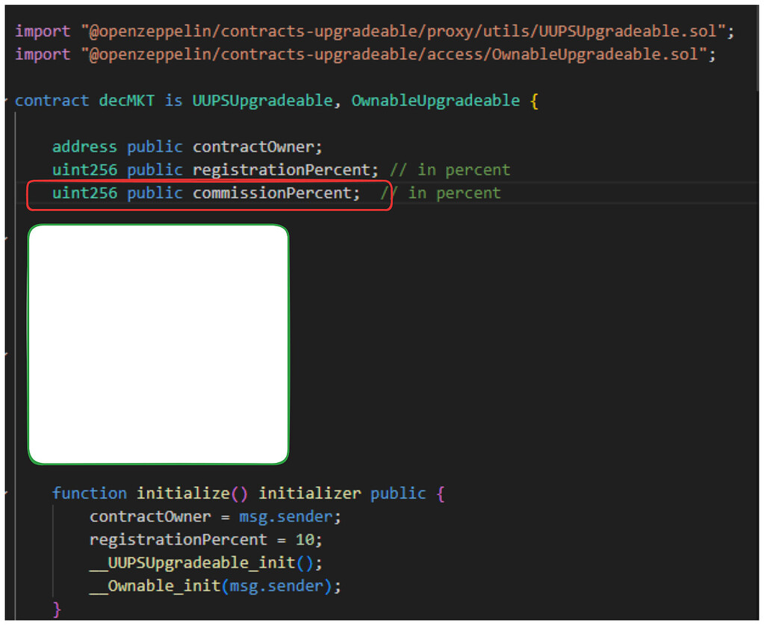Collapse the contract decMKT code block
Screen dimensions: 764x625
(6, 100)
